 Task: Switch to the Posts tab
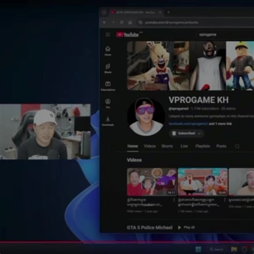point(221,146)
